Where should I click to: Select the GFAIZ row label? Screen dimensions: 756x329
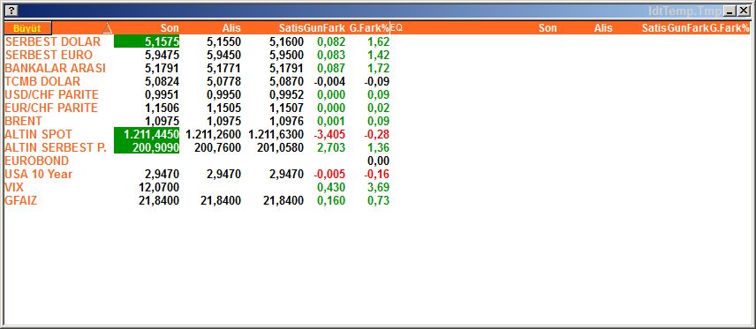(20, 200)
